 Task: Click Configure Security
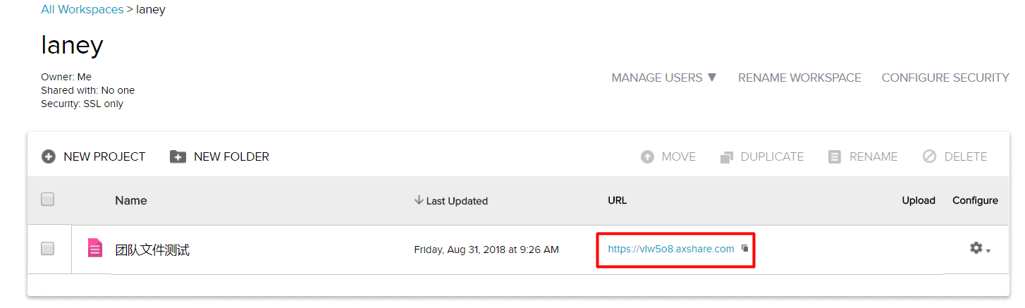(945, 78)
